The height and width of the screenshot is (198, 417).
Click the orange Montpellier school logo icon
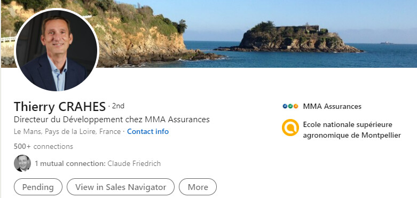(290, 128)
